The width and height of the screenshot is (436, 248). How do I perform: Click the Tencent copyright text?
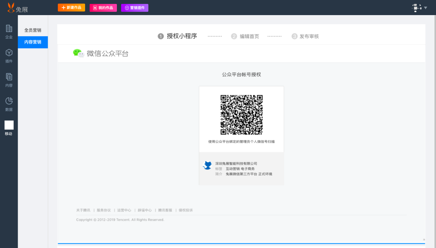(x=120, y=220)
